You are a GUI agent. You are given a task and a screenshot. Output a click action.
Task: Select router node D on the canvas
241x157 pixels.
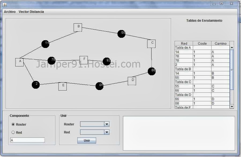(x=131, y=81)
